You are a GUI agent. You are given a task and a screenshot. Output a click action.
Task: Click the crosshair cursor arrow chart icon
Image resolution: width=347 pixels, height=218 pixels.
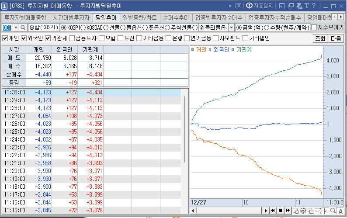[x=326, y=211]
